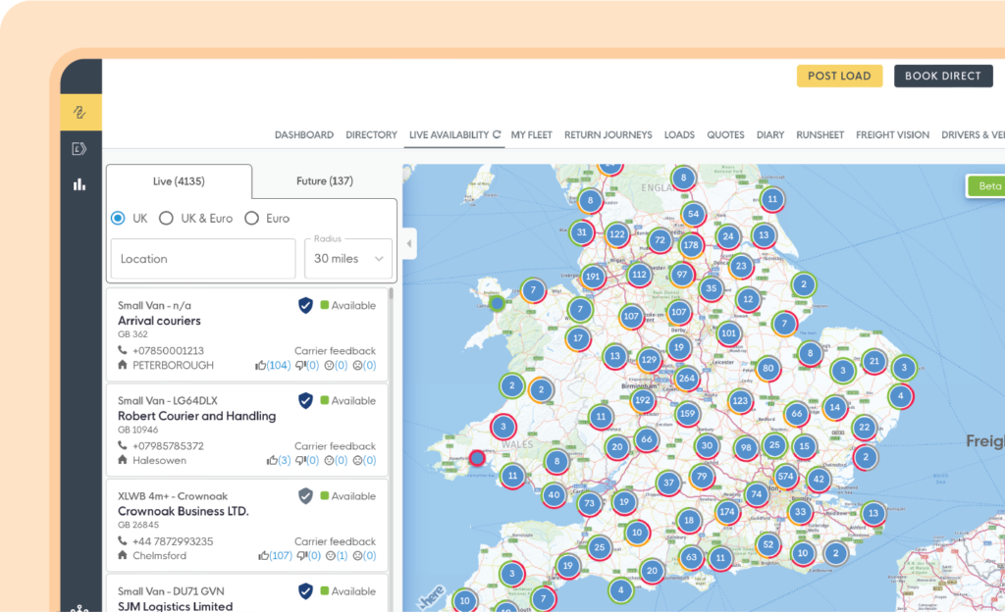Click the phone icon for Crownoak Business LTD.
The height and width of the screenshot is (612, 1005).
click(123, 541)
